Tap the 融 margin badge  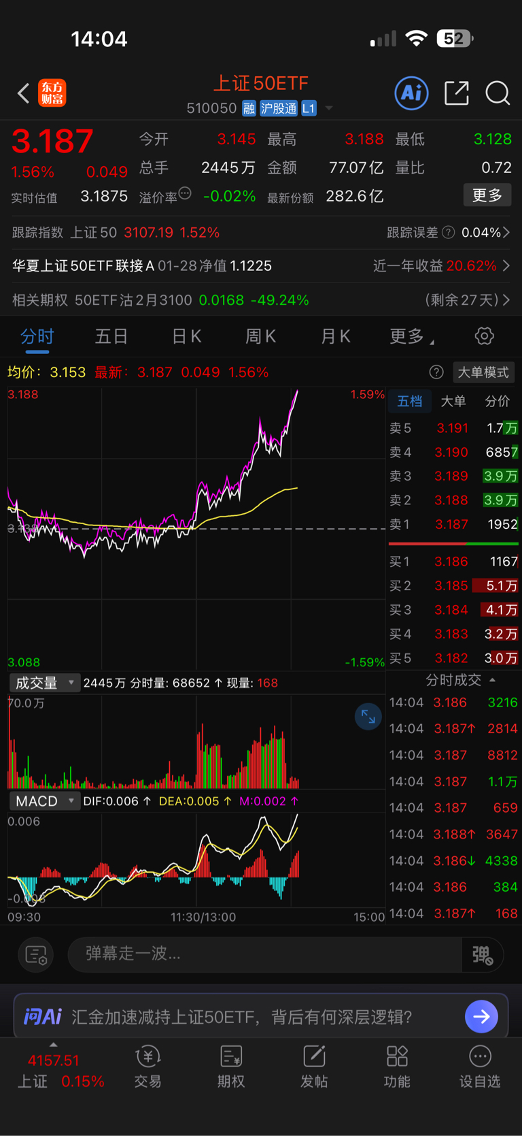(249, 108)
